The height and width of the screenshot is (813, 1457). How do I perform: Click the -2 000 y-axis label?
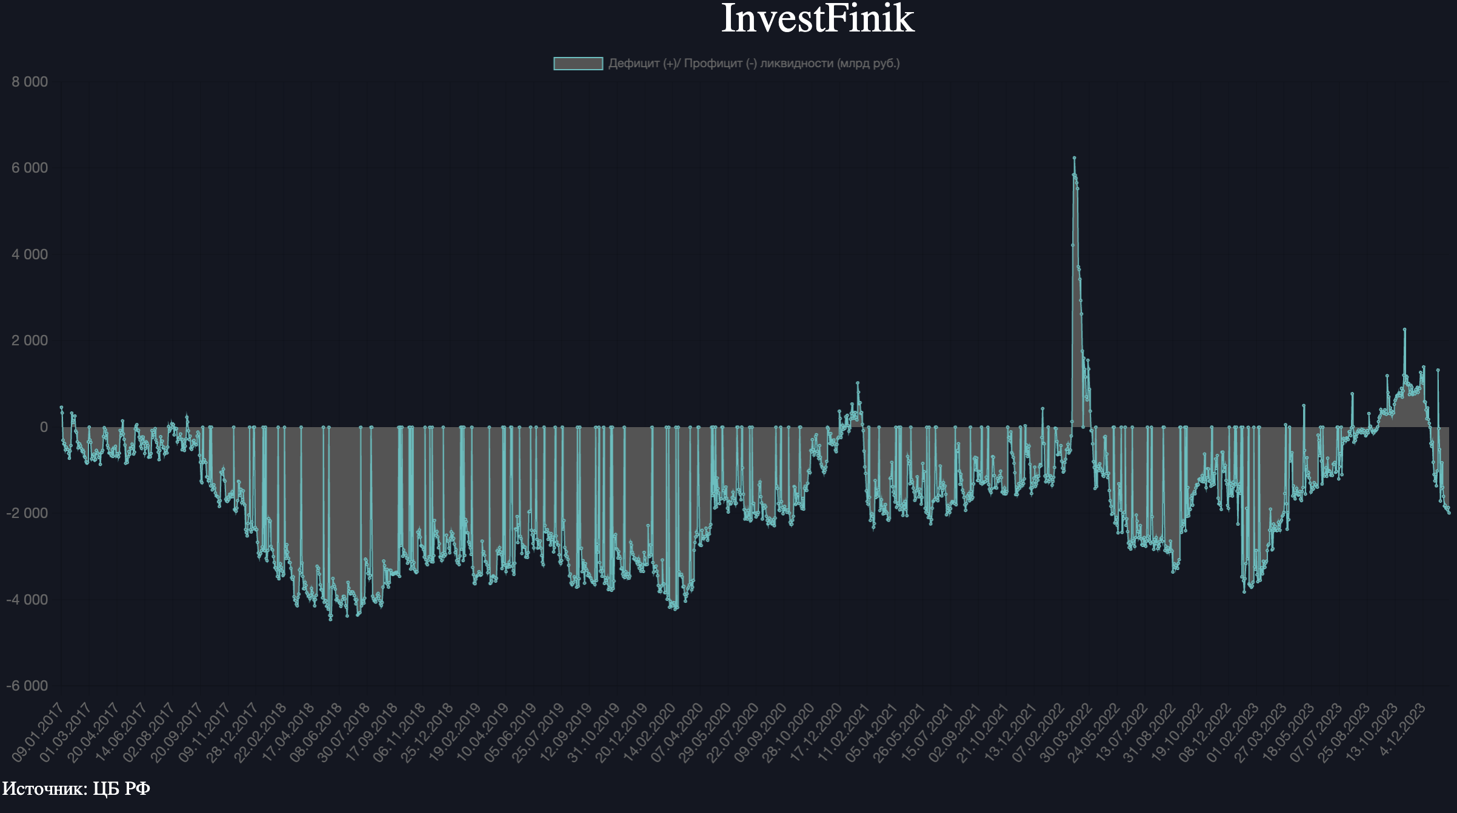[x=27, y=513]
